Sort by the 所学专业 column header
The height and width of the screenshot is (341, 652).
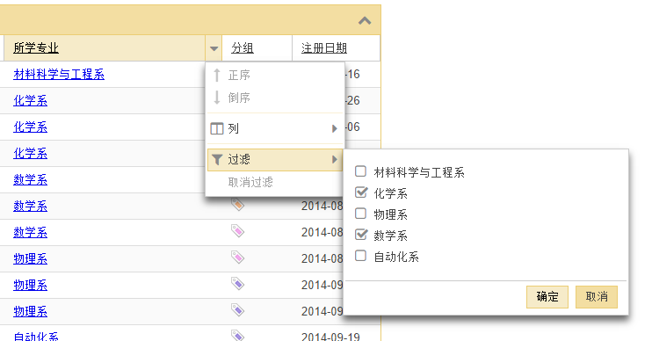coord(36,48)
